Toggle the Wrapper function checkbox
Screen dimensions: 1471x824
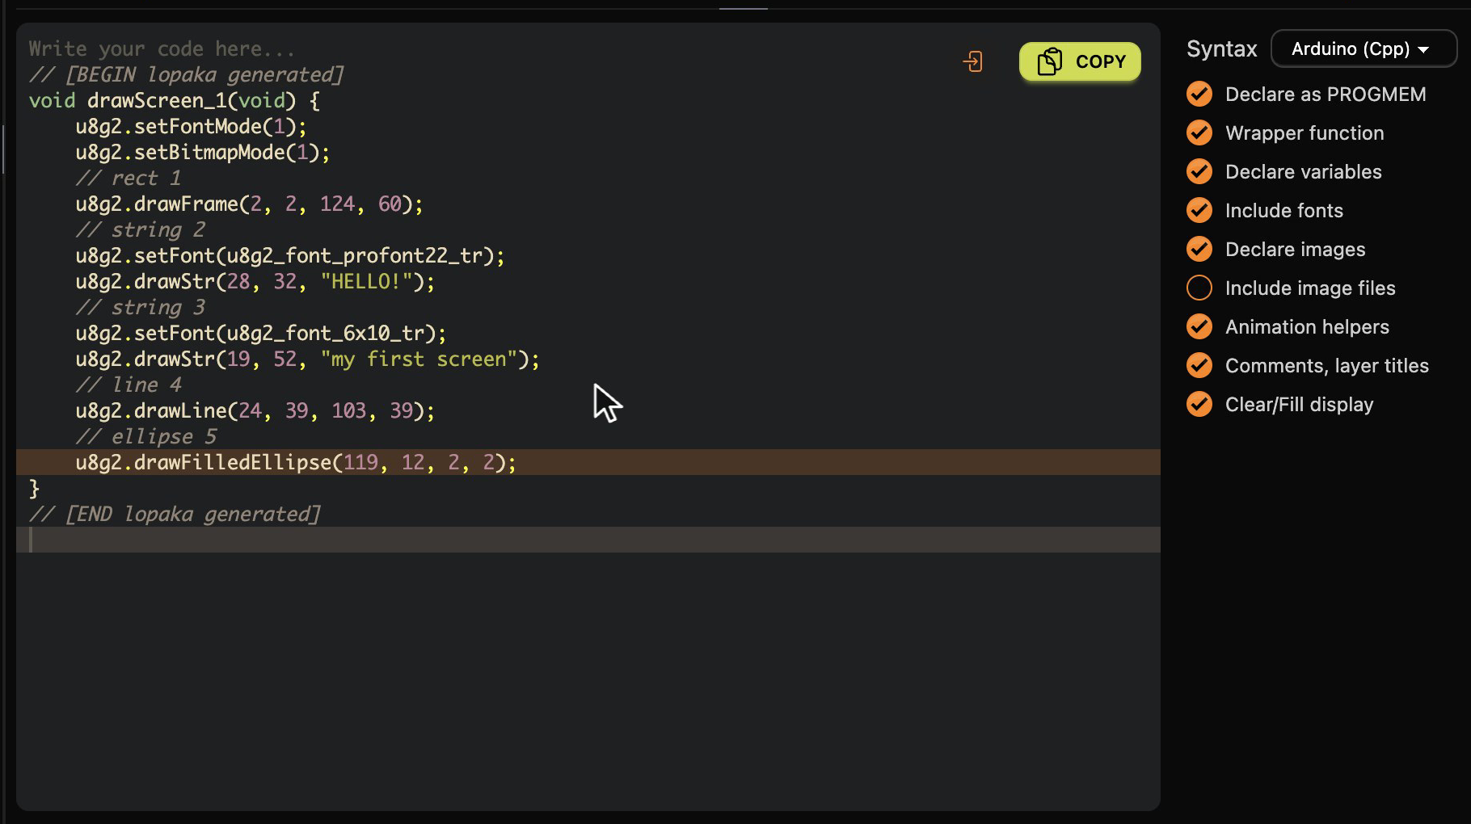click(1199, 132)
